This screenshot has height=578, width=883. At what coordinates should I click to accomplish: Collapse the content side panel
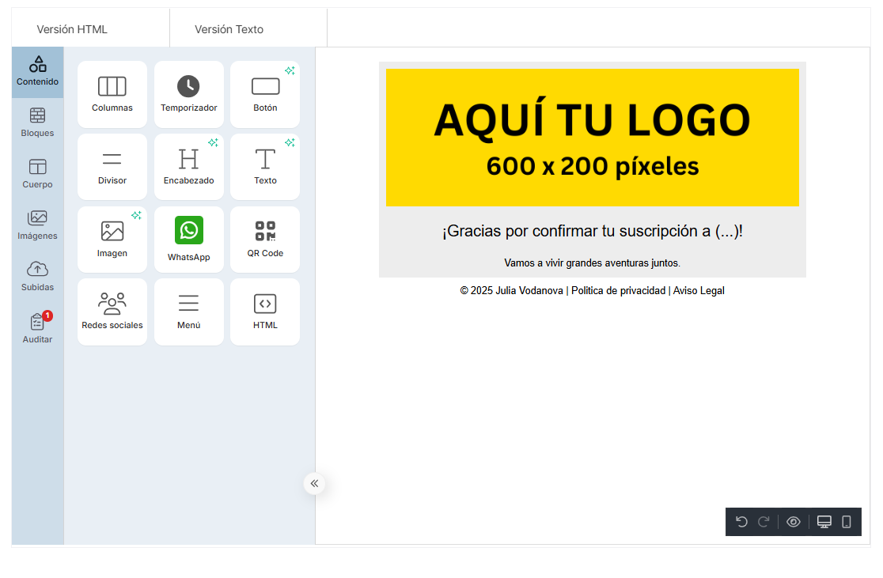[x=314, y=483]
